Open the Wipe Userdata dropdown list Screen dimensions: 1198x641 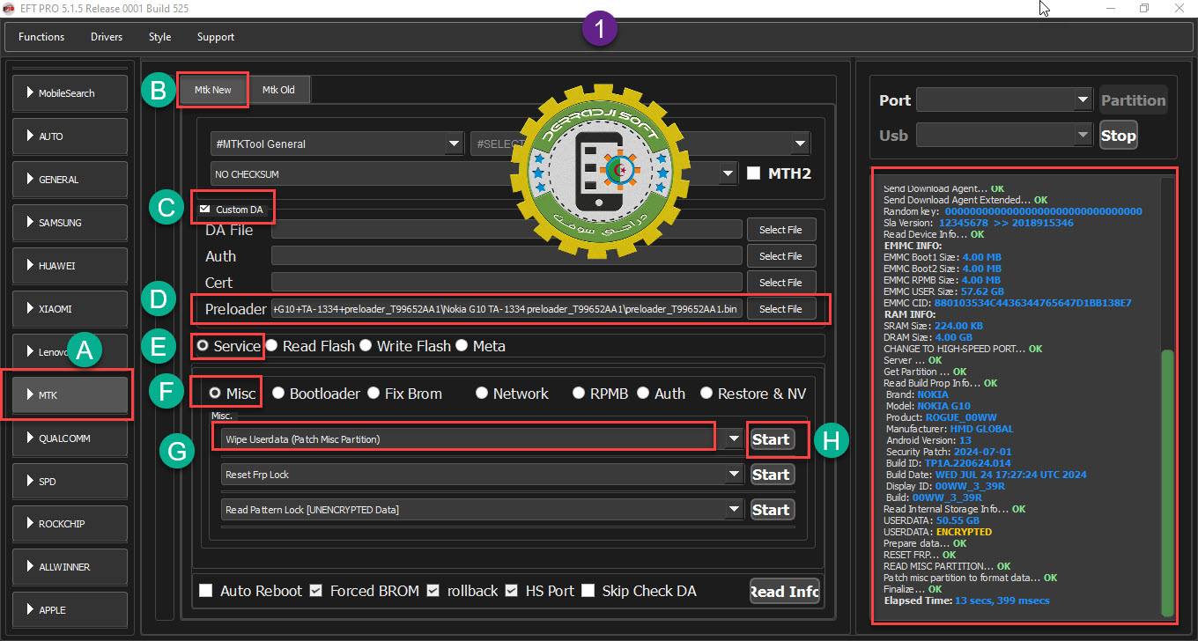click(x=734, y=438)
